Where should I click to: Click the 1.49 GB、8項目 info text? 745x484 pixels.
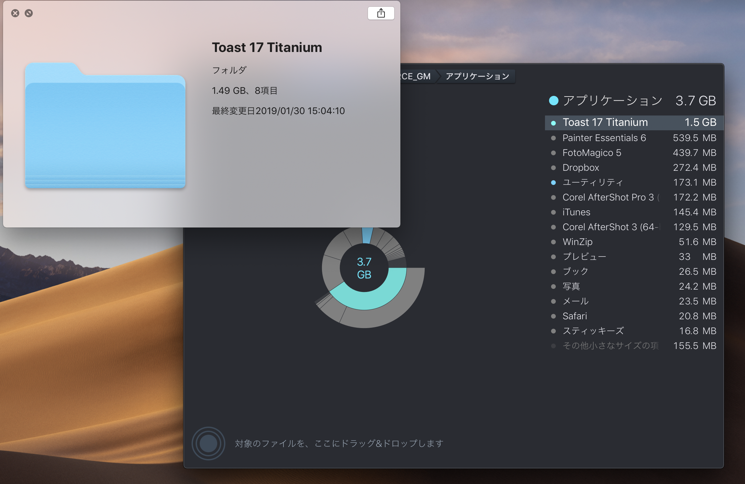pos(245,90)
